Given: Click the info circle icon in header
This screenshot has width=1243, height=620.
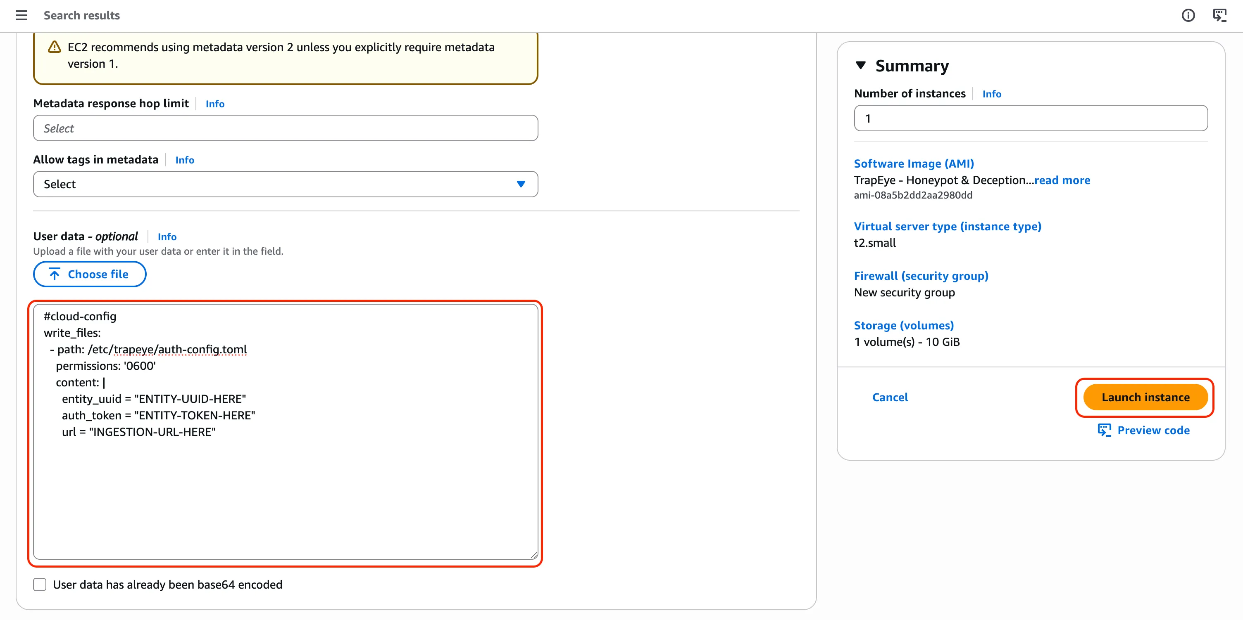Looking at the screenshot, I should pos(1188,15).
